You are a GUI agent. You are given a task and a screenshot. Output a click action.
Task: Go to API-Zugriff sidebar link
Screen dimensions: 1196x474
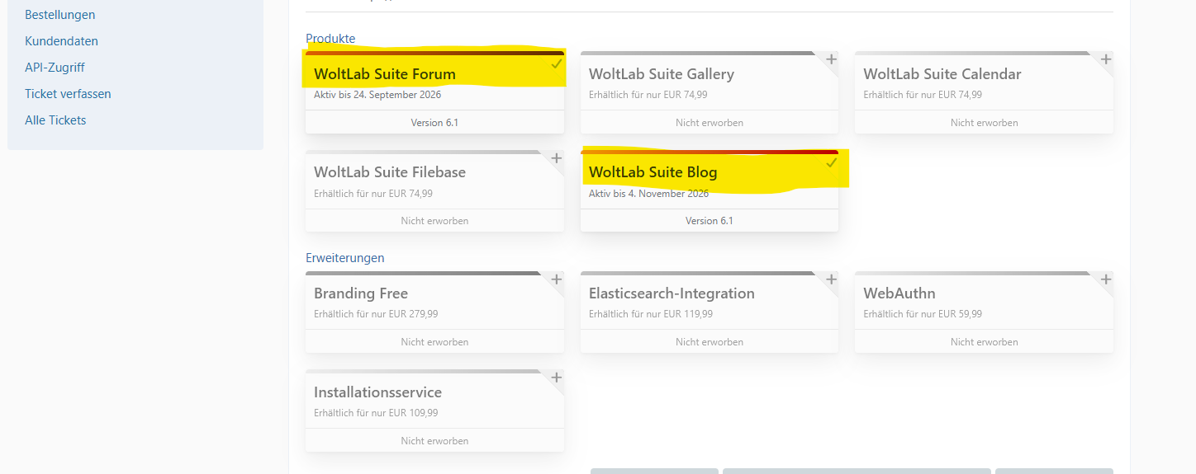pyautogui.click(x=55, y=68)
